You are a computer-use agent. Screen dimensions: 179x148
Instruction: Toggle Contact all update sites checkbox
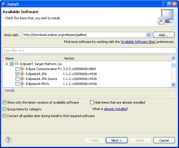point(5,116)
